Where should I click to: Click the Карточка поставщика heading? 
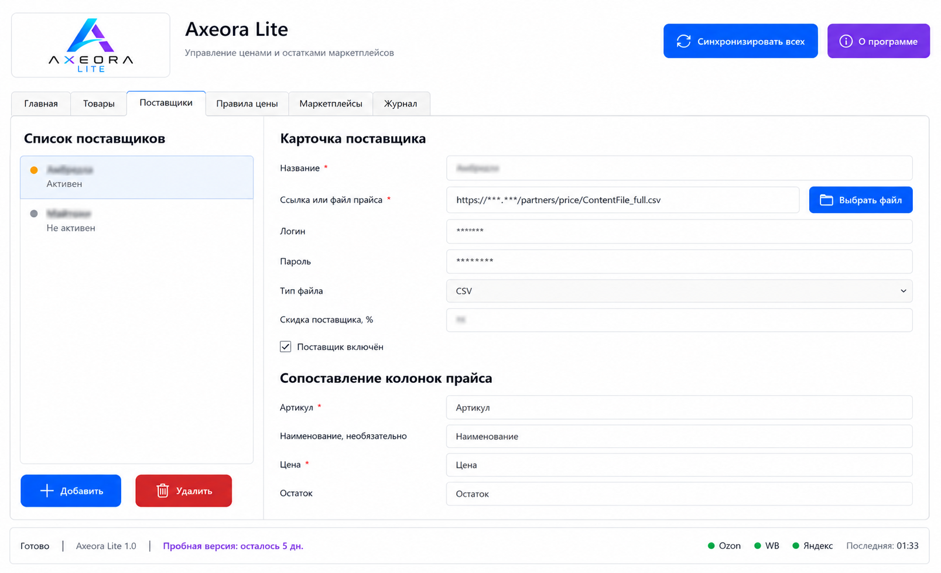pos(353,139)
